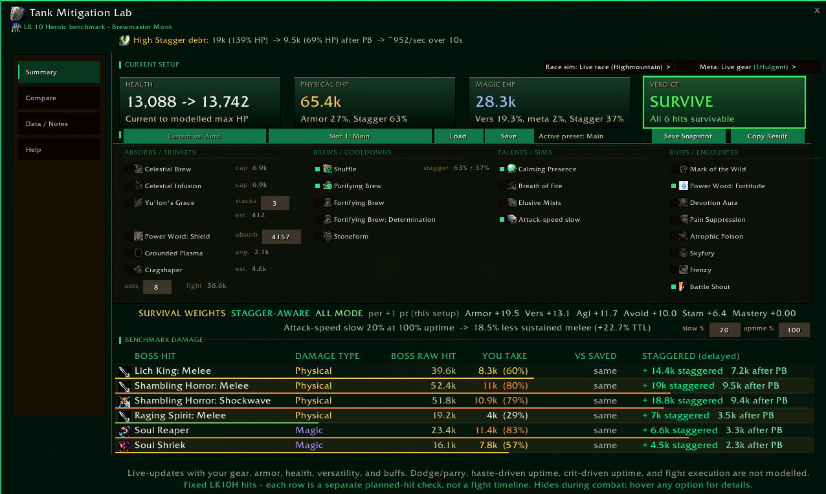Click the Raging Spirit: Melee row
Viewport: 826px width, 494px height.
click(x=463, y=416)
